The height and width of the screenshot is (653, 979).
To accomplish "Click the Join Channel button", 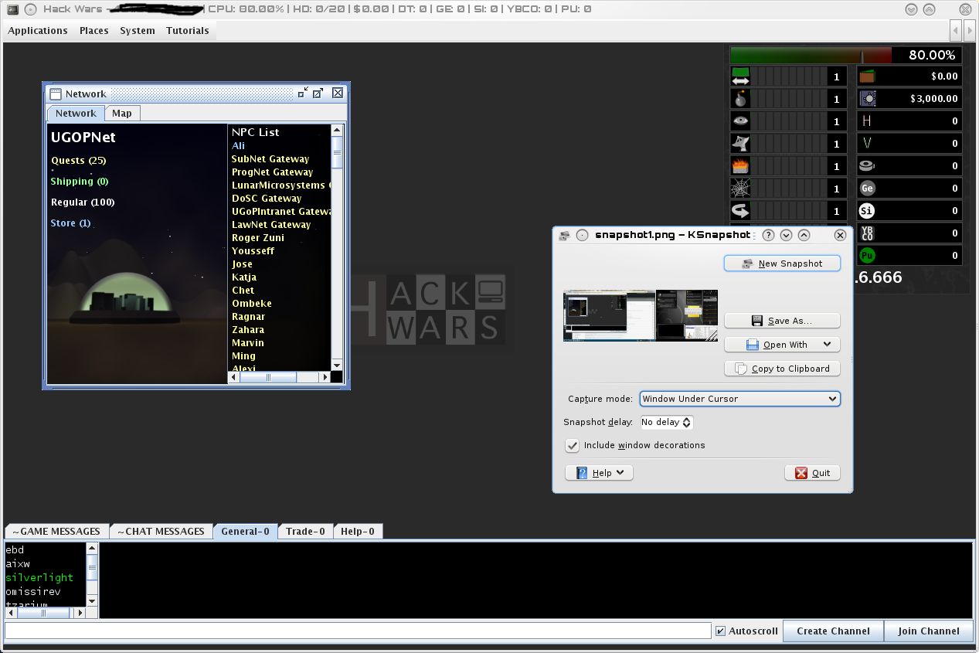I will [x=928, y=631].
